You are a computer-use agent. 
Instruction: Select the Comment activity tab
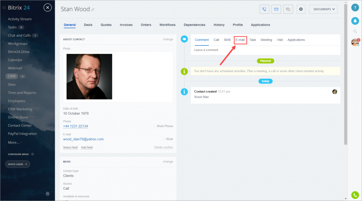pos(202,40)
